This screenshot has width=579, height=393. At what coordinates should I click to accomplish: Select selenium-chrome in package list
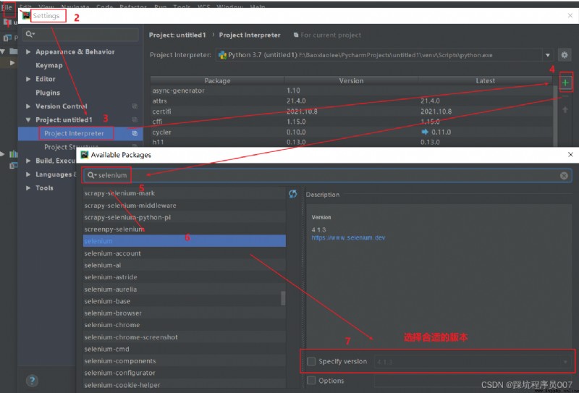[185, 325]
